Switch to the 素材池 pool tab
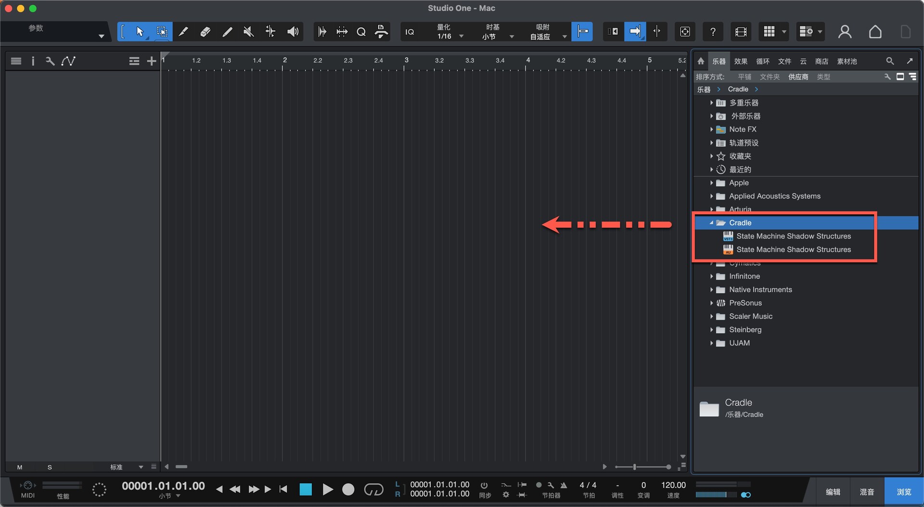 (x=847, y=61)
